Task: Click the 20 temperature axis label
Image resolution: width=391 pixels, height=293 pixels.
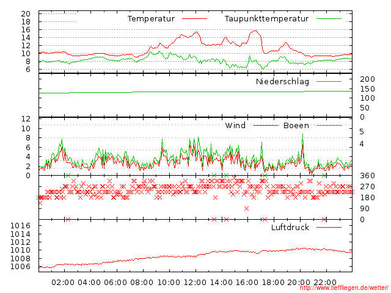Action: click(26, 13)
